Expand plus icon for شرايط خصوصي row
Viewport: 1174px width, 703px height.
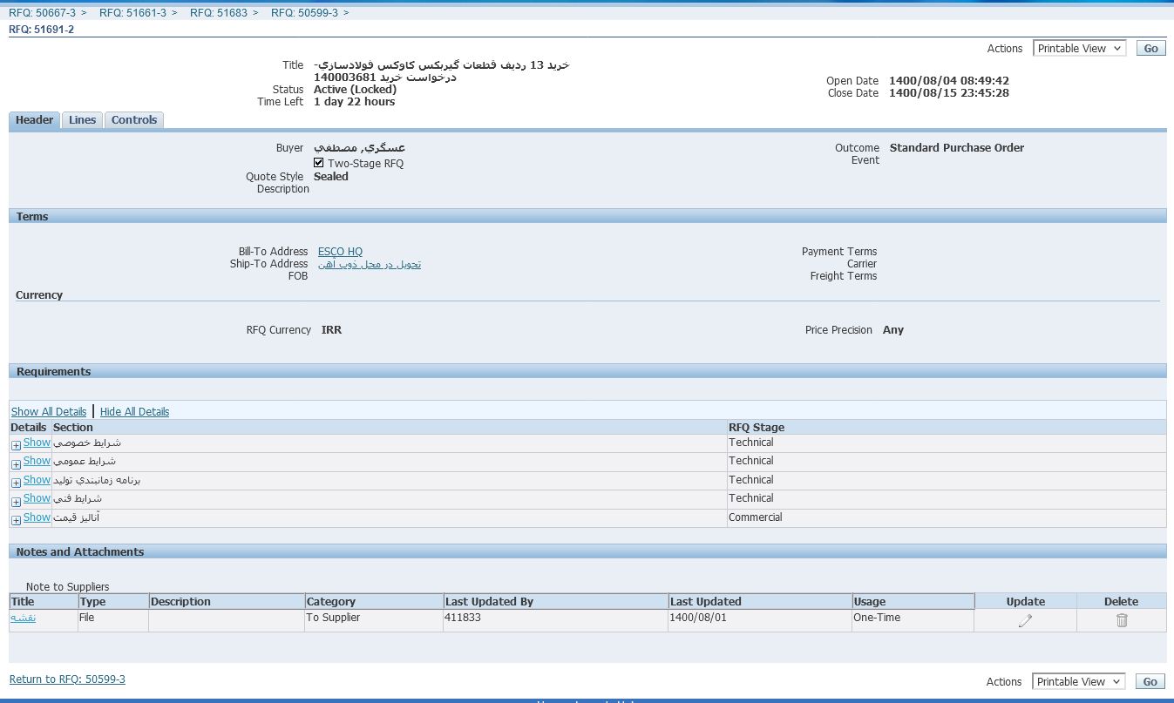point(16,445)
